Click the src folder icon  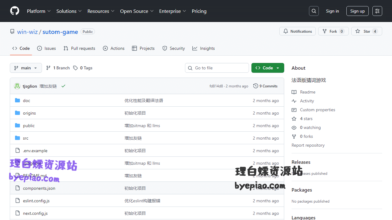(17, 138)
